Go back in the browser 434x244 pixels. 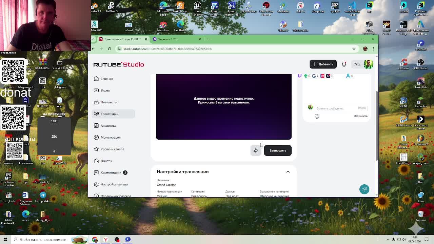point(93,49)
